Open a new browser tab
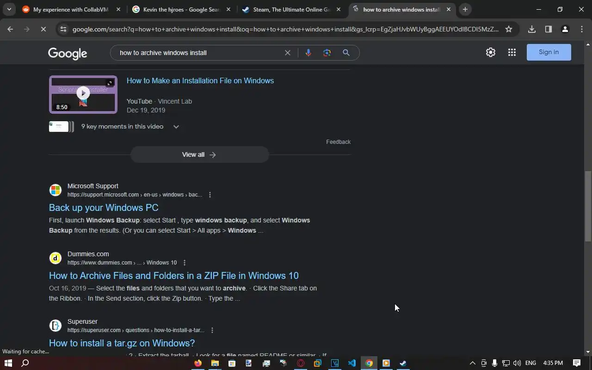Viewport: 592px width, 370px height. tap(465, 9)
